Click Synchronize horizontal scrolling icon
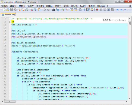The height and width of the screenshot is (105, 132). coord(75,10)
